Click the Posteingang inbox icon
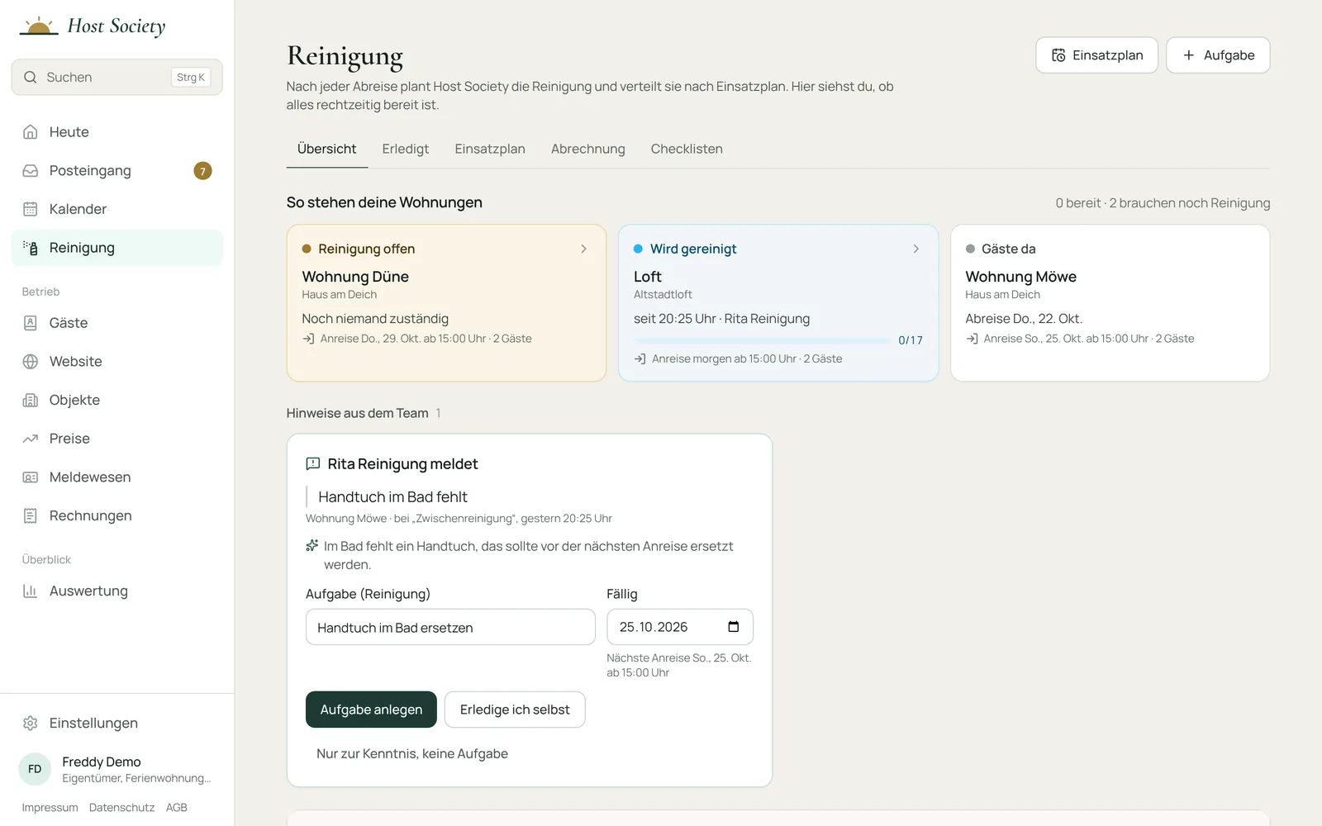Image resolution: width=1322 pixels, height=826 pixels. pyautogui.click(x=31, y=171)
